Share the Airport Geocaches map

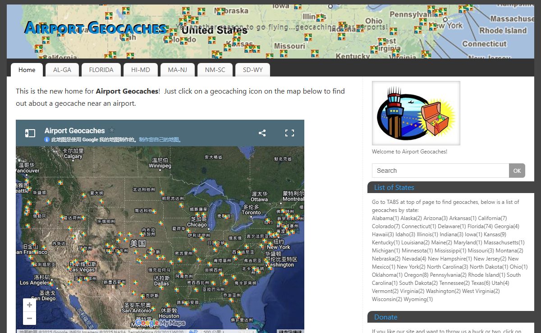262,133
